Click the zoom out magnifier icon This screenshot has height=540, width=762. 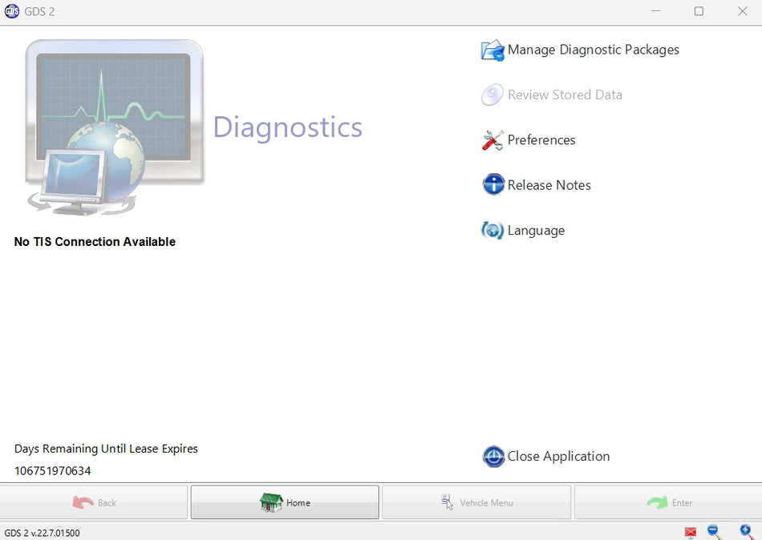click(x=715, y=532)
